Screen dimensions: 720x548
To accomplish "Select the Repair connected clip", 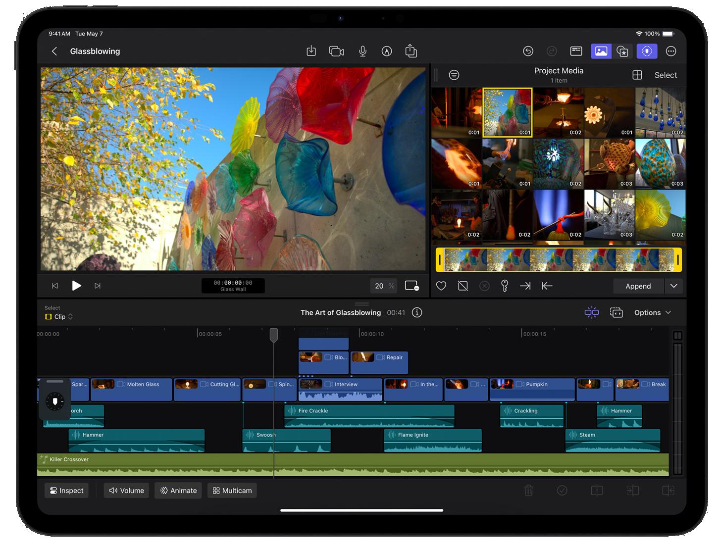I will pyautogui.click(x=379, y=362).
